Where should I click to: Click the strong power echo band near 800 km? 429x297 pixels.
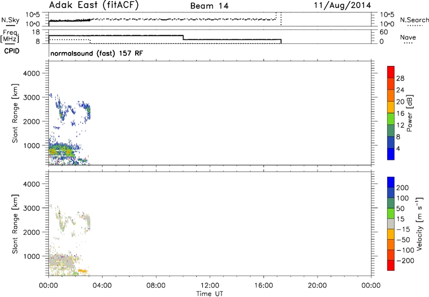pyautogui.click(x=62, y=151)
